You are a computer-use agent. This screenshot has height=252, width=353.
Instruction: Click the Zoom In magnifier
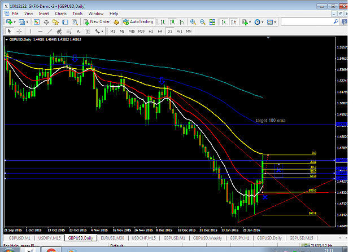[193, 22]
